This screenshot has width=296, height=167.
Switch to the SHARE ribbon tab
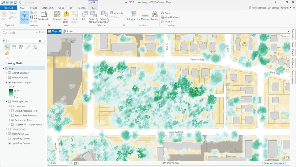click(x=82, y=8)
